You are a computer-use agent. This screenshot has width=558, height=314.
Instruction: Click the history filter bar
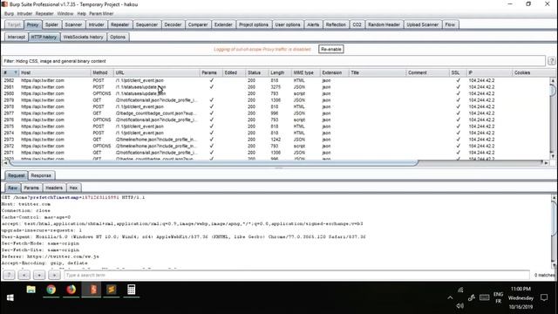tap(274, 61)
